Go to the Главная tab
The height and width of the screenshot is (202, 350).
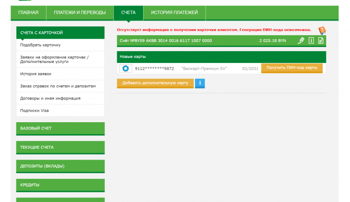(x=28, y=12)
